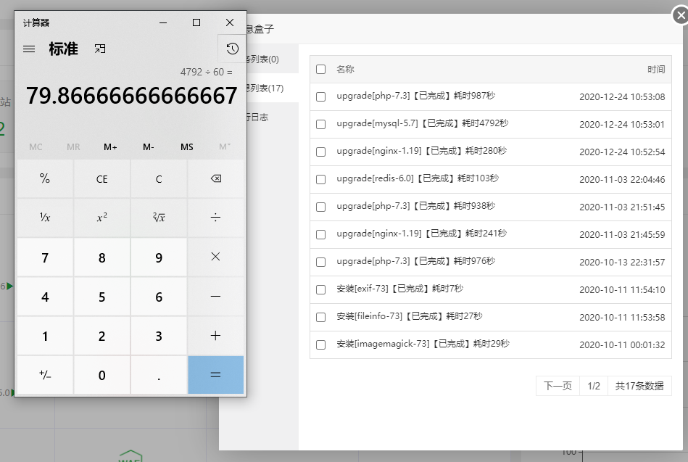Click the percent key
Screen dimensions: 688x462
tap(45, 178)
